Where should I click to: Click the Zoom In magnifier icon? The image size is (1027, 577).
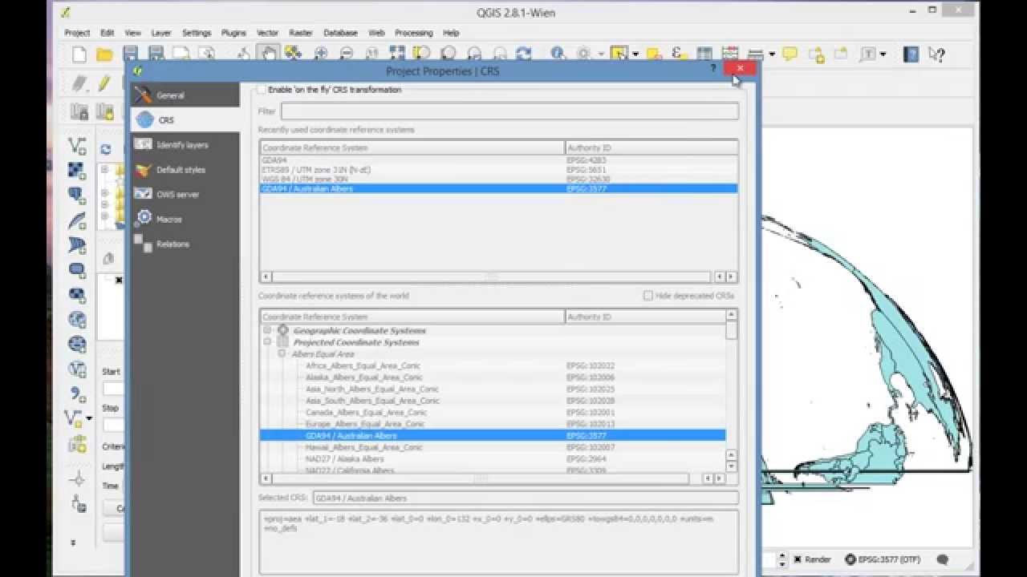click(x=321, y=54)
